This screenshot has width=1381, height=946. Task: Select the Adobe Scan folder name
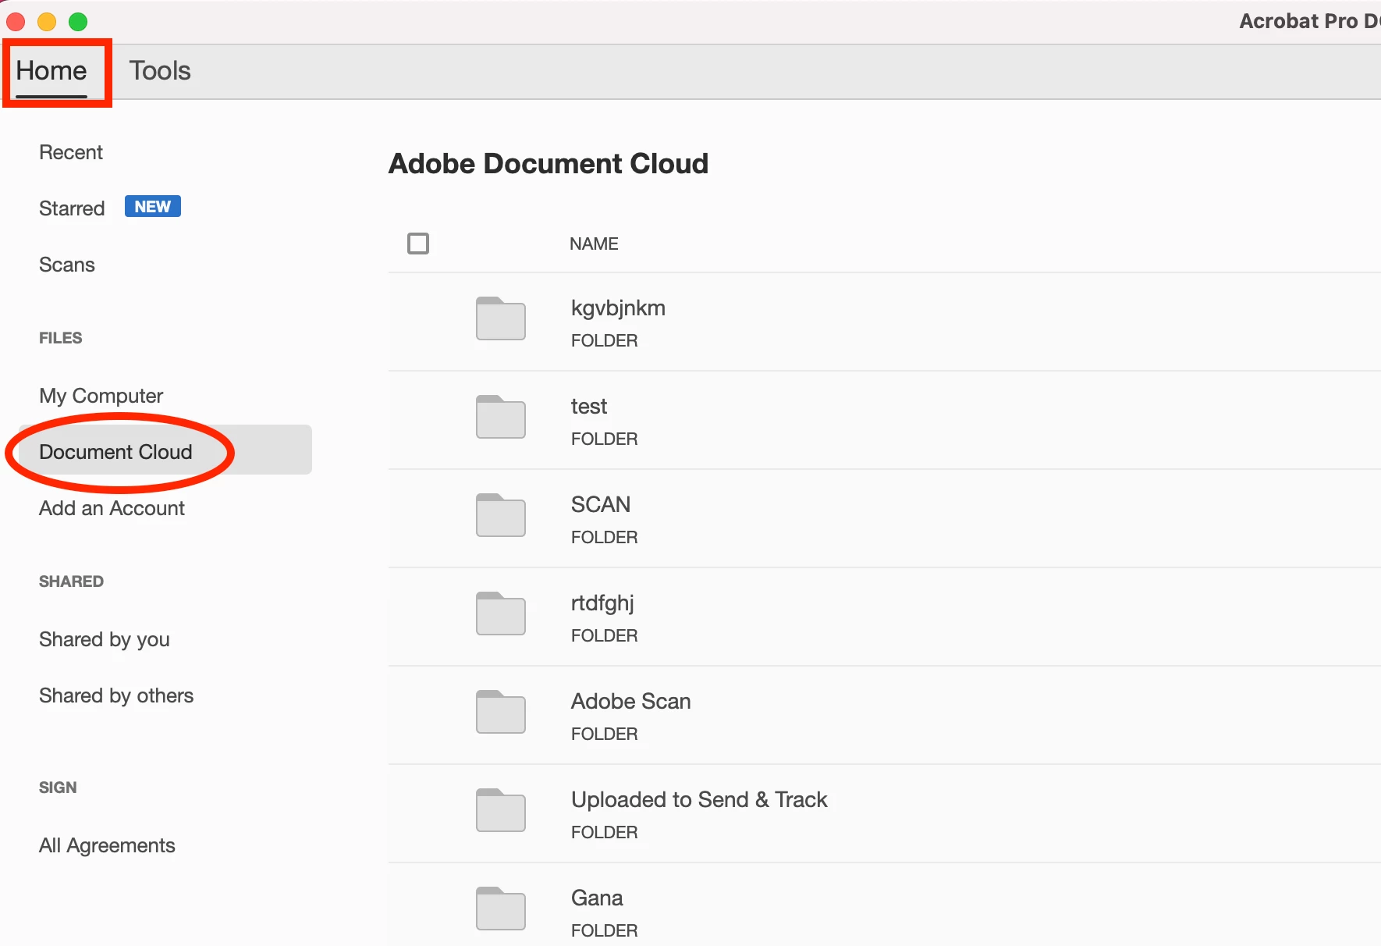(x=631, y=702)
